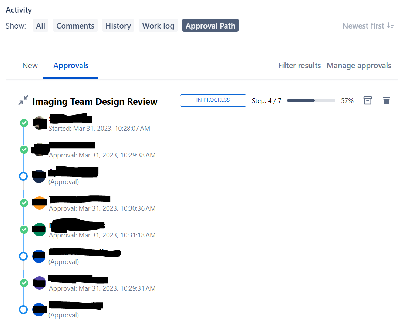This screenshot has height=327, width=398.
Task: Toggle Newest first sort order icon
Action: 391,26
